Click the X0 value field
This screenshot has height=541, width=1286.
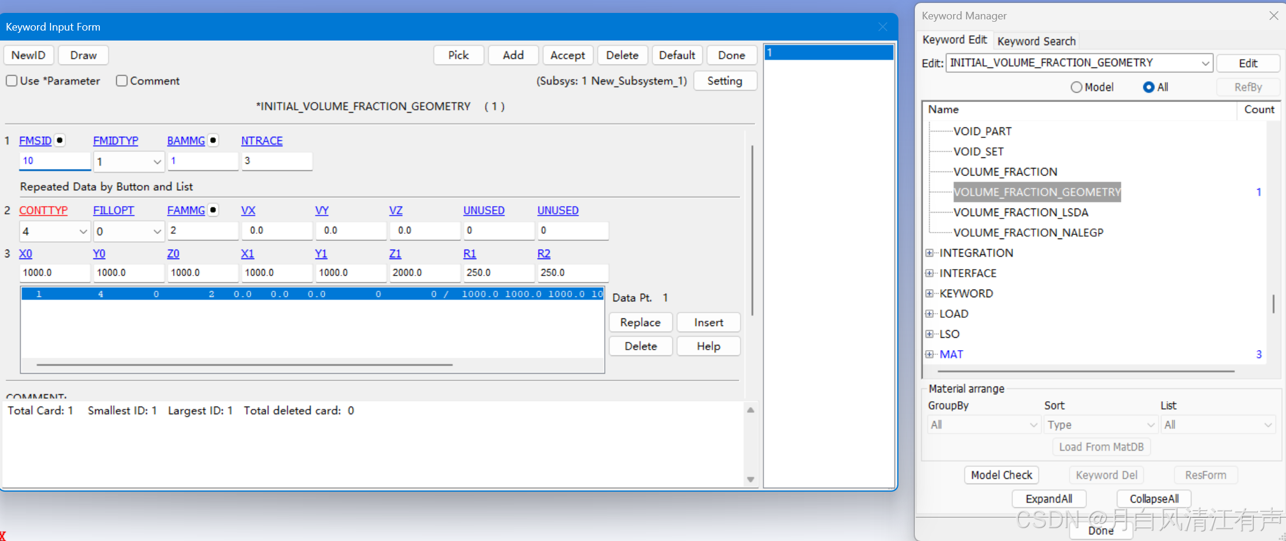coord(55,273)
